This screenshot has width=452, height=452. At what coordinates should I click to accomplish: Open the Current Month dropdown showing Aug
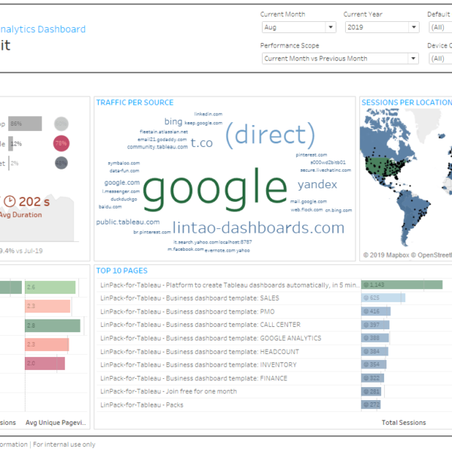tap(299, 27)
